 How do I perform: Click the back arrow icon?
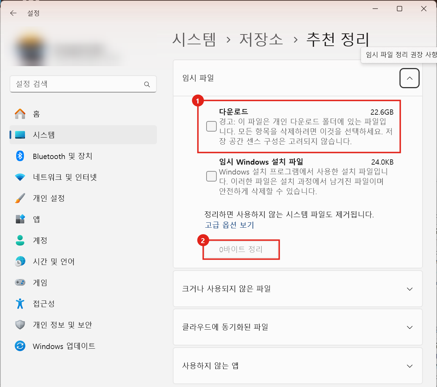(x=13, y=13)
